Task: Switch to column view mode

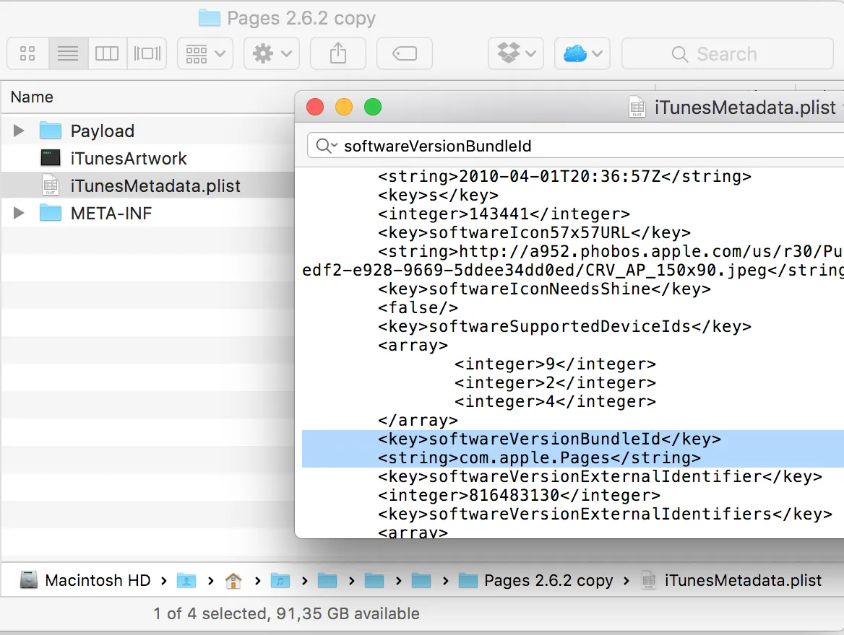Action: coord(107,53)
